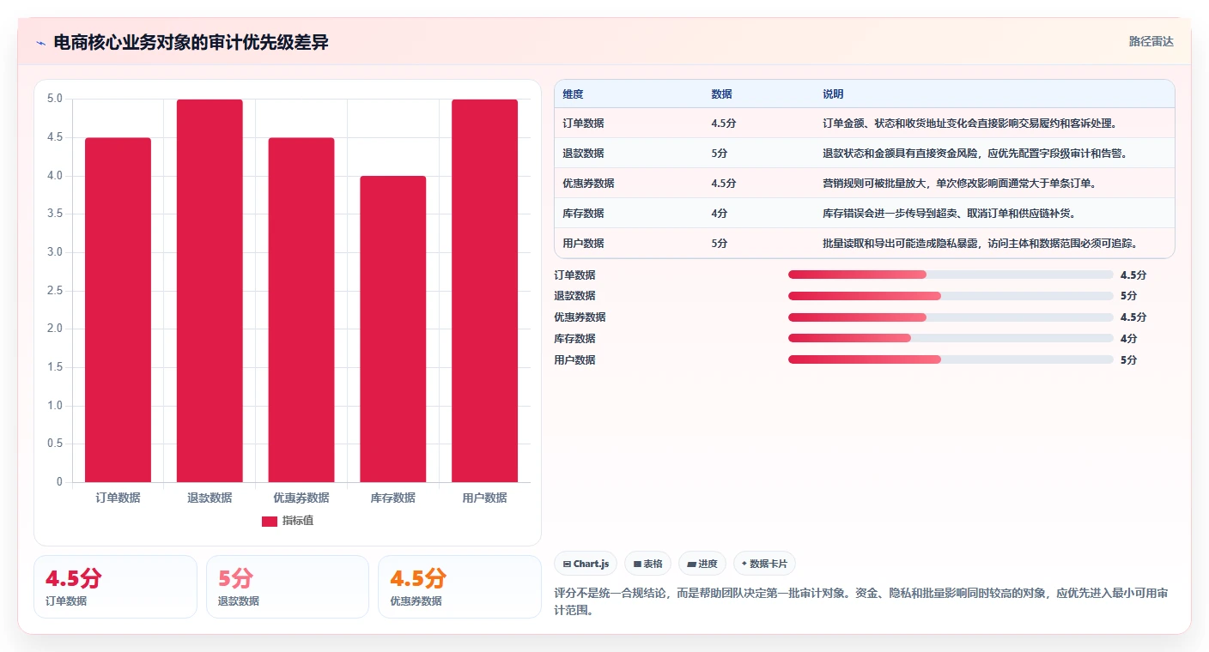Screen dimensions: 1209x652
Task: Click the 用户数据 x-axis label
Action: click(485, 498)
